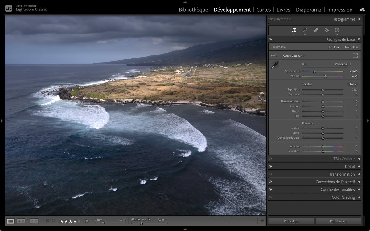Adjust the Exposition slider handle

(x=323, y=90)
